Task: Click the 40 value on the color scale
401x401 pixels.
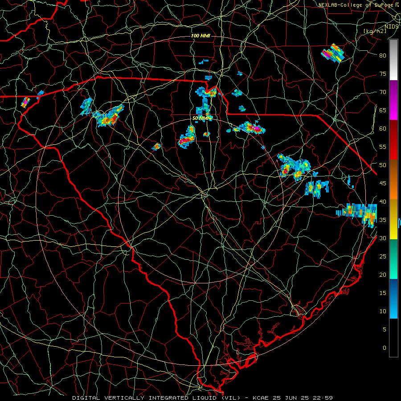Action: coord(383,202)
